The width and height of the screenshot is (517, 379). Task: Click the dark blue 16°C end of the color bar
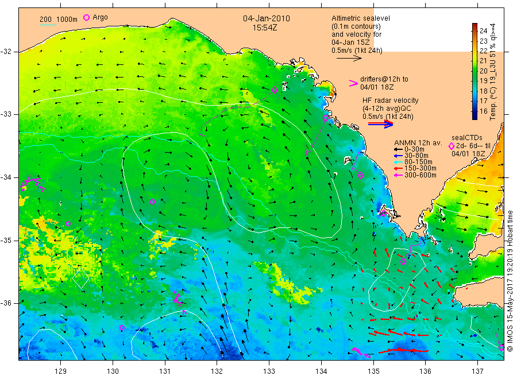pyautogui.click(x=474, y=115)
